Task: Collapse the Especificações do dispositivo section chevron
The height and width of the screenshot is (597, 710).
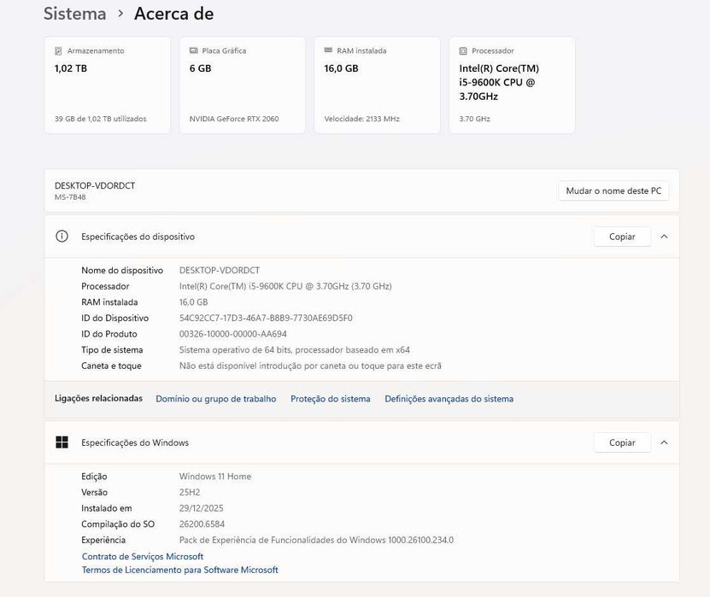Action: [664, 237]
